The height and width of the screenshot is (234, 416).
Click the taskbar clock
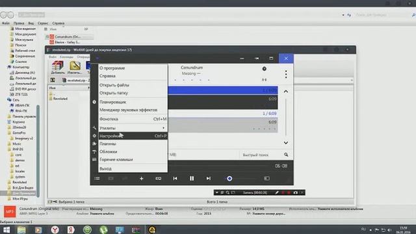pyautogui.click(x=403, y=229)
